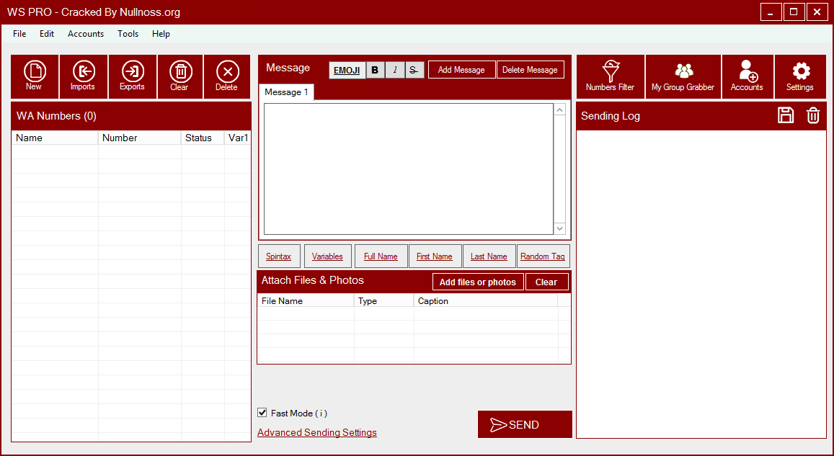
Task: Click the Delete Message button
Action: (x=531, y=70)
